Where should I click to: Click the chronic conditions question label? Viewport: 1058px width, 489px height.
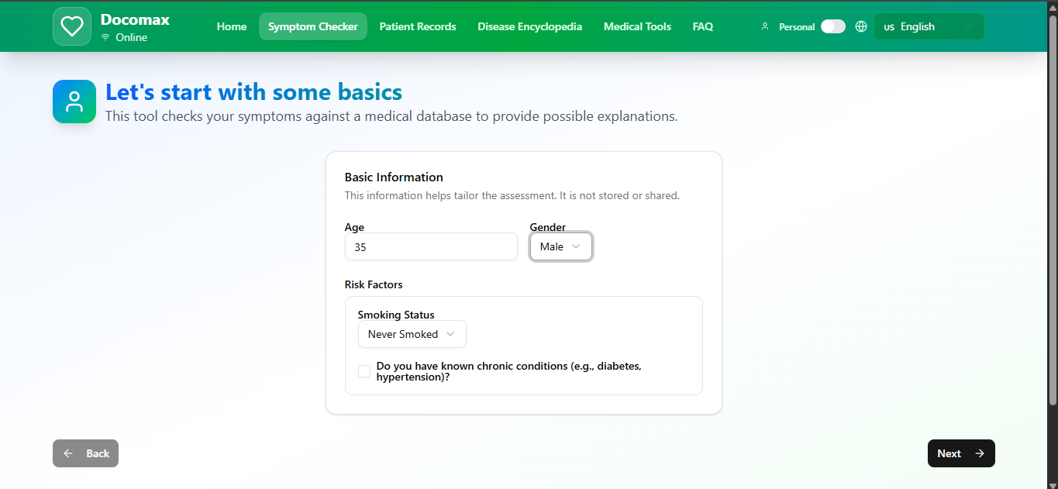tap(509, 371)
